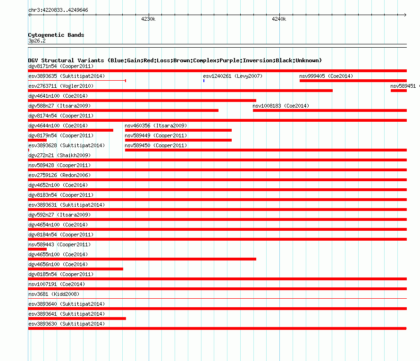The image size is (420, 361).
Task: Click the blue gain bar under esv1240261
Action: pos(204,81)
